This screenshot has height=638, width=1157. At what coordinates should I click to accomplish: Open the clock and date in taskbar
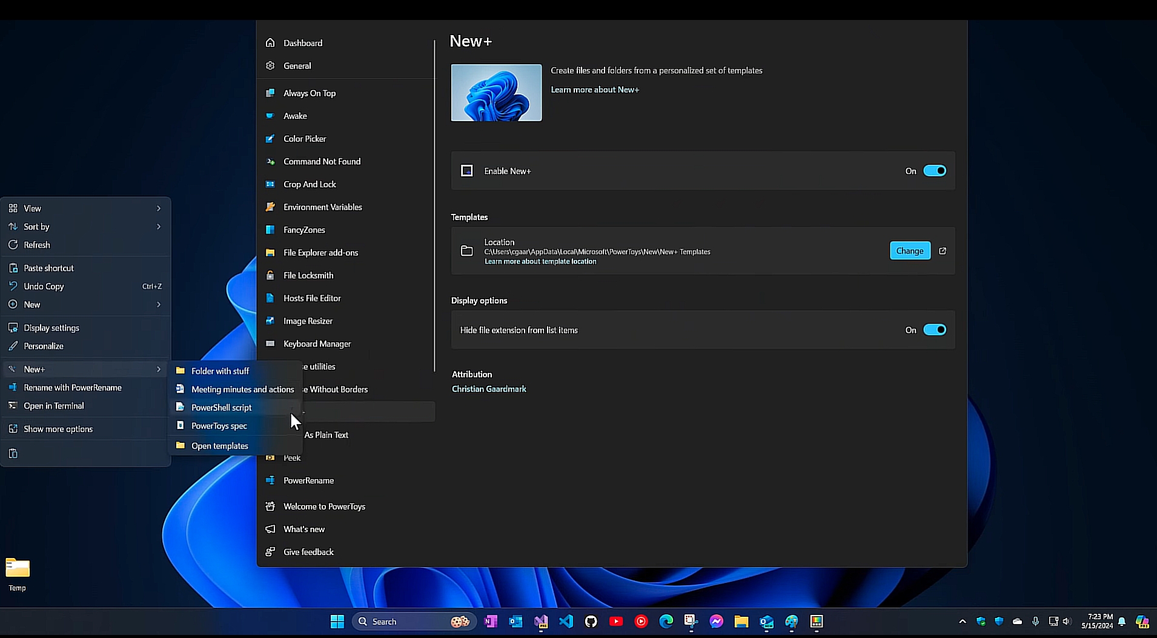click(1097, 622)
